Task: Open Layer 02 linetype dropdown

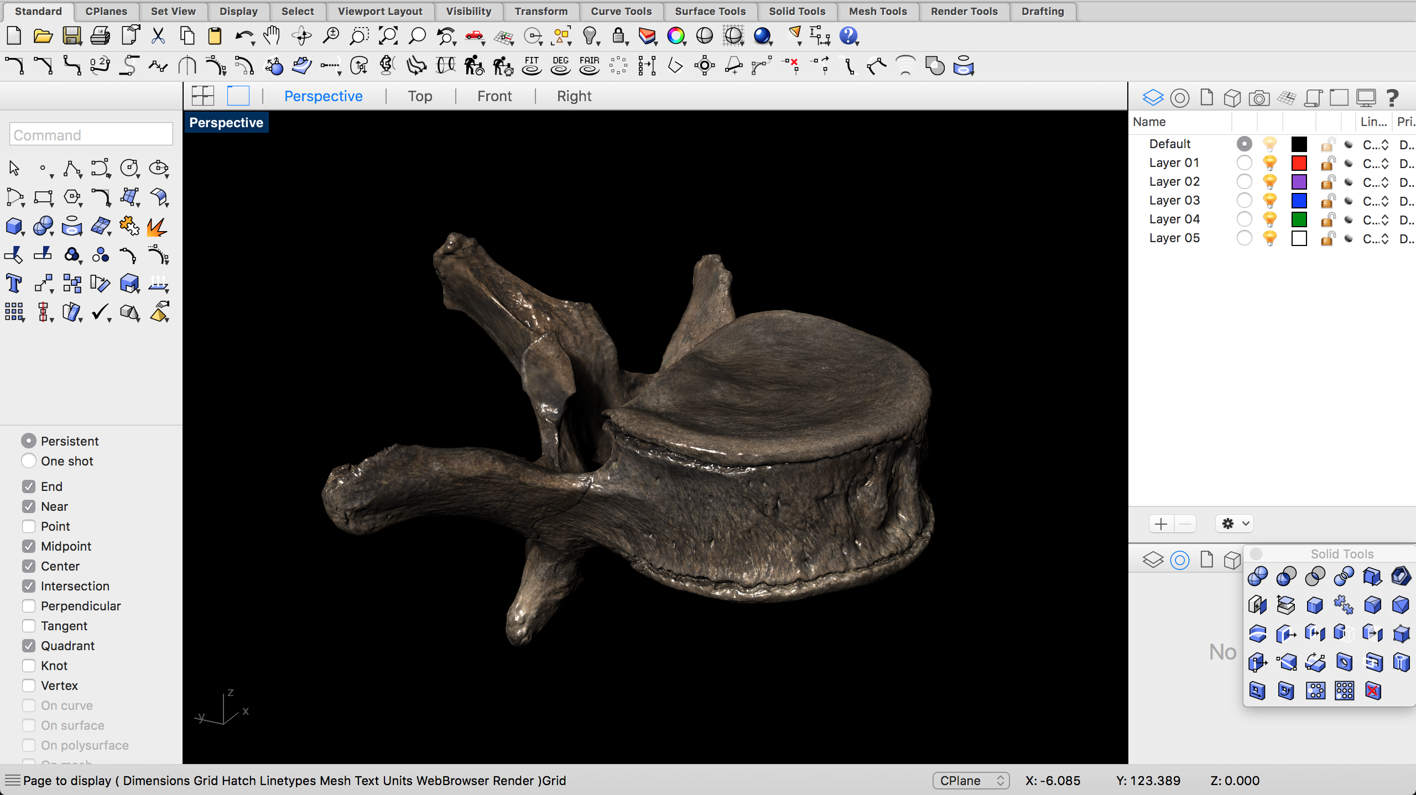Action: (1376, 182)
